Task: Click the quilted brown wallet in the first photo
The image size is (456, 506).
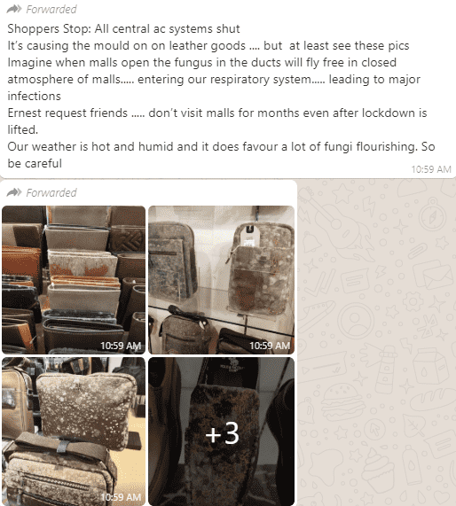Action: coord(128,240)
